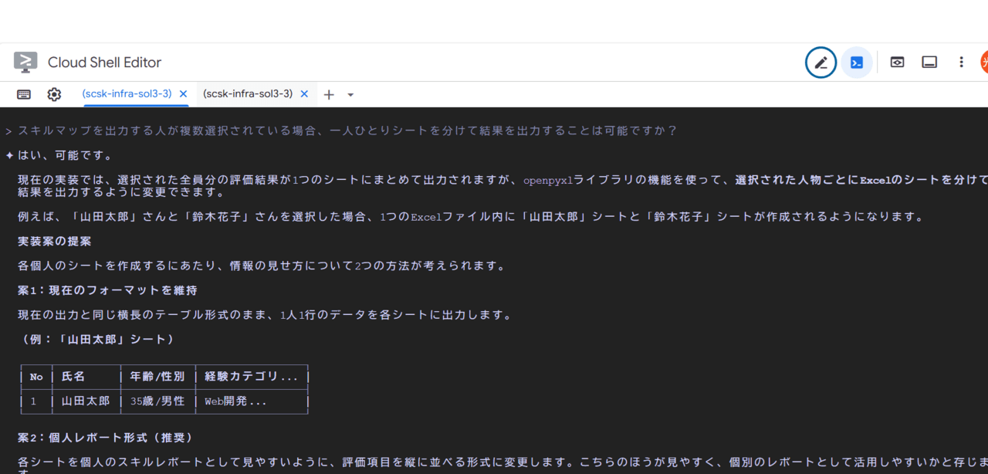
Task: Open the three-dot More menu
Action: (961, 63)
